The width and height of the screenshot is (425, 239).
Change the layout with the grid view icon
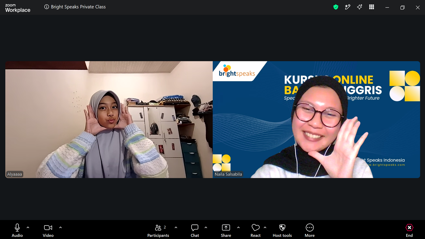(372, 7)
